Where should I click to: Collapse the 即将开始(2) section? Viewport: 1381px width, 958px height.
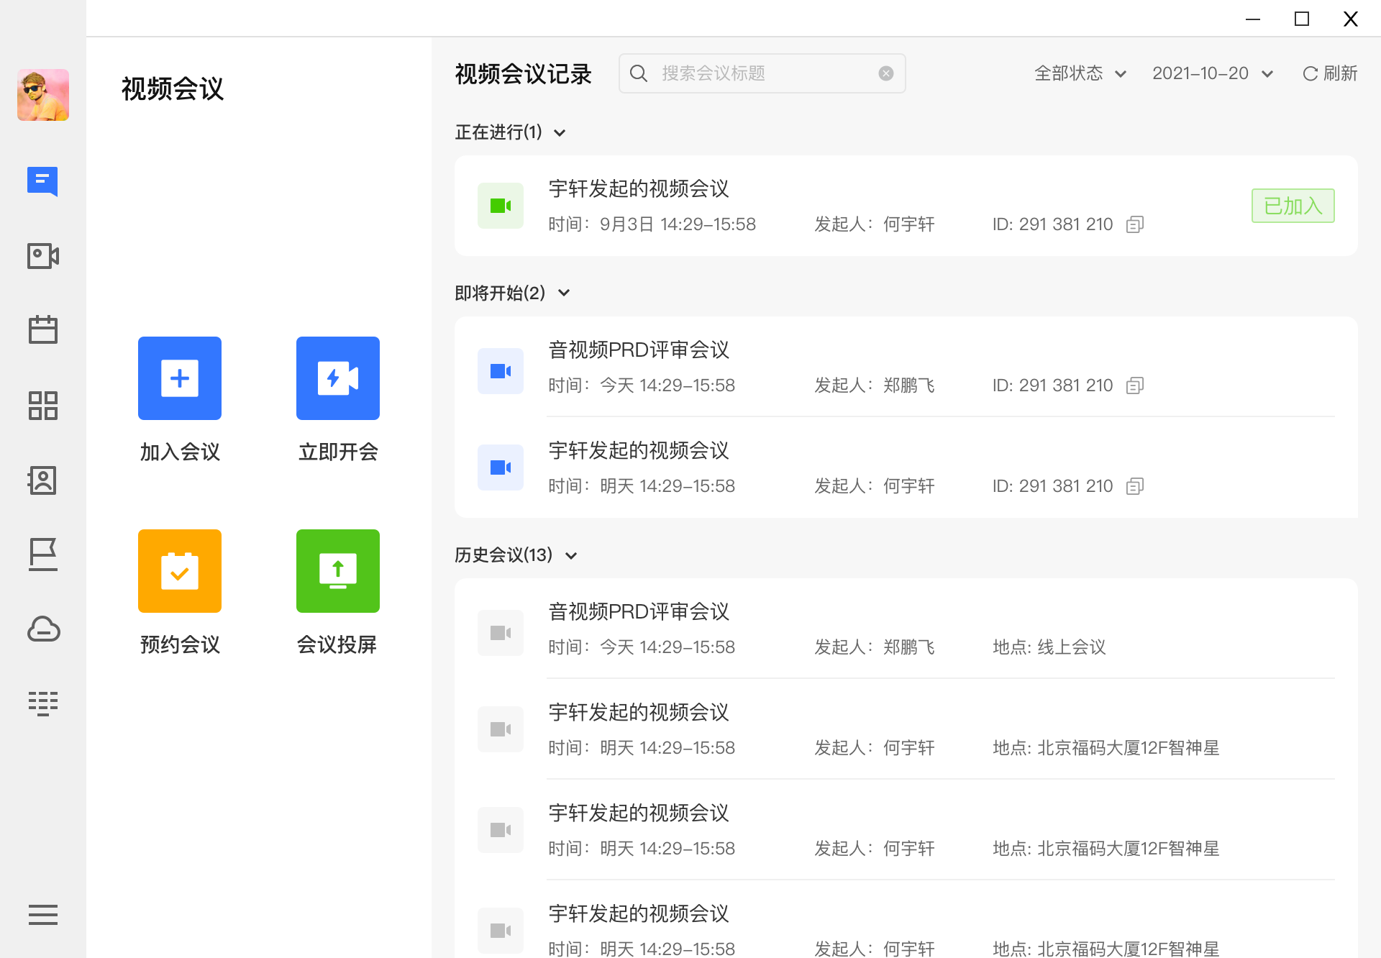[564, 293]
